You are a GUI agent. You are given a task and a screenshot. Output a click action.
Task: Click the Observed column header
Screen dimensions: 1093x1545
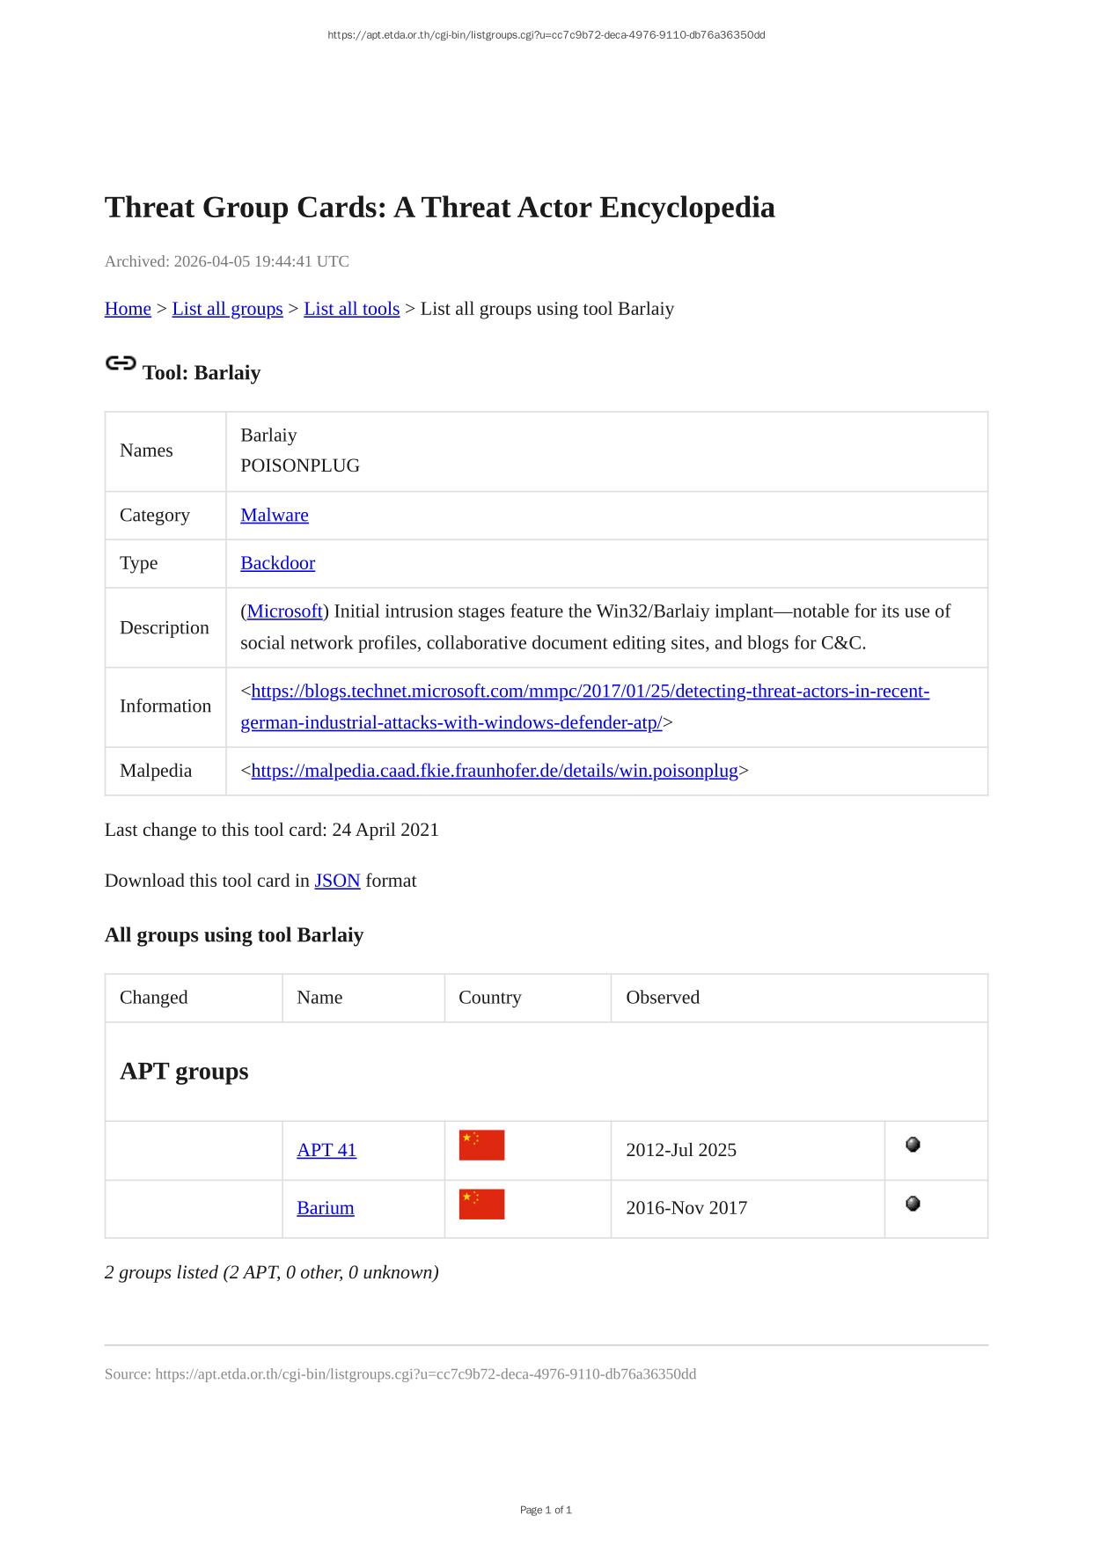point(663,998)
